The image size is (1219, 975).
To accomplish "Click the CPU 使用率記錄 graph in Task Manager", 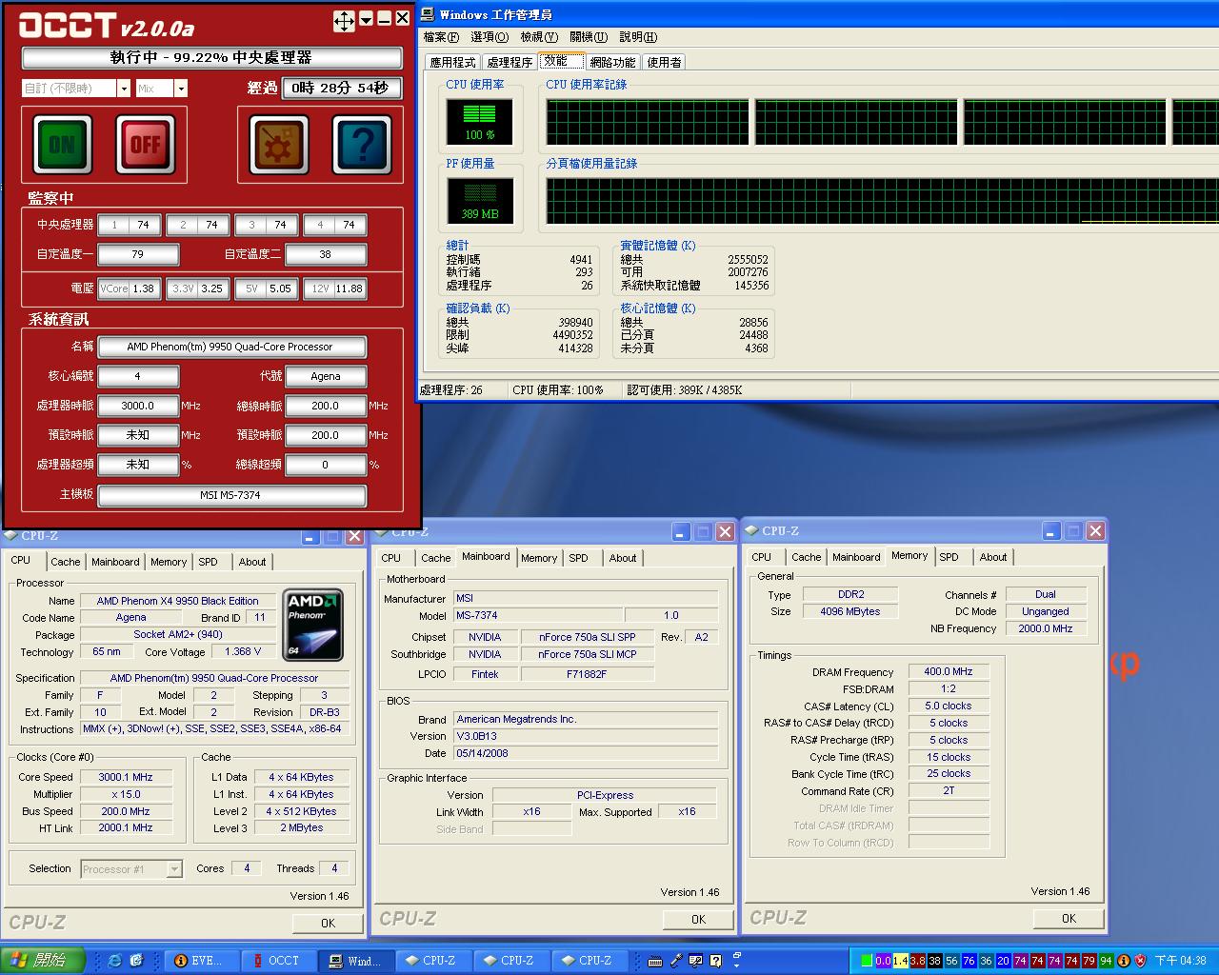I will pos(882,122).
